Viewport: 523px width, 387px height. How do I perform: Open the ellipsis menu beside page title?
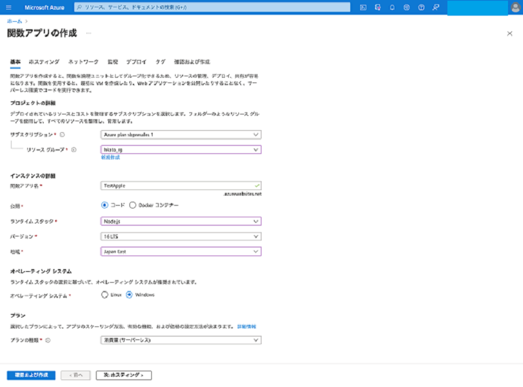tap(89, 33)
